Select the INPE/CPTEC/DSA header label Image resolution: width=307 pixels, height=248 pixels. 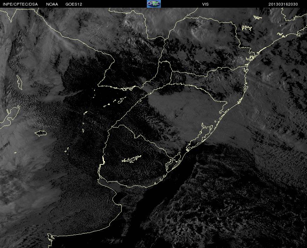click(x=20, y=4)
